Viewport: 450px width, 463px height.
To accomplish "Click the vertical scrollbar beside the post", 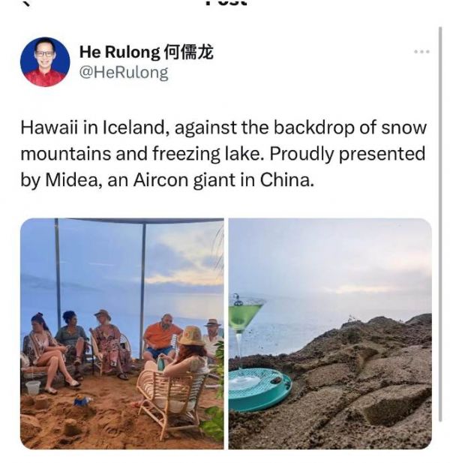I will click(x=440, y=224).
